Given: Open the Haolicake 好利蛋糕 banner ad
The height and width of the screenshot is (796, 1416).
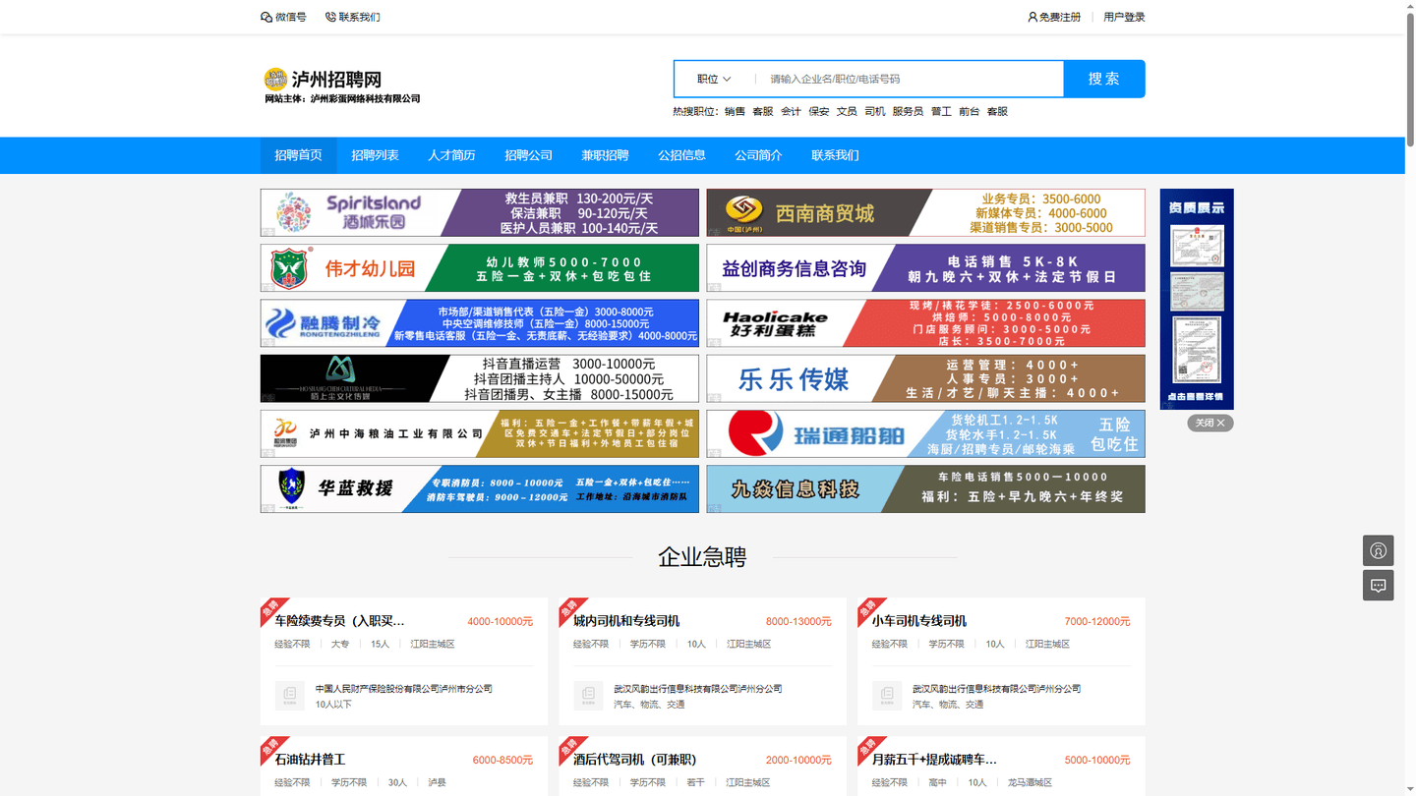Looking at the screenshot, I should [925, 323].
